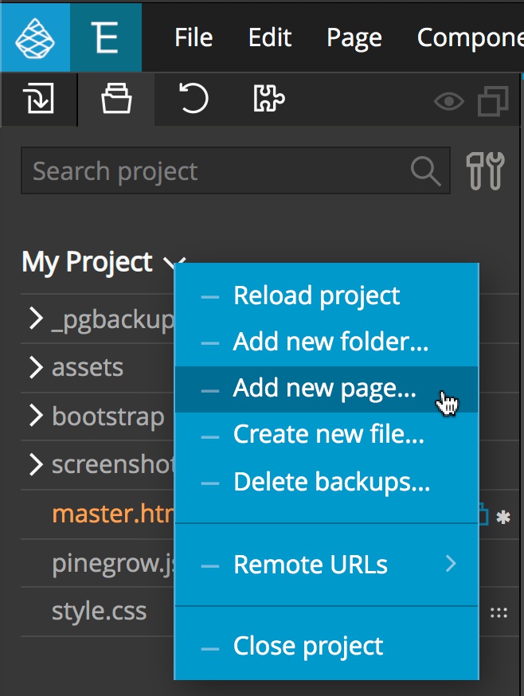Open the Edit menu
Screen dimensions: 524x696
(x=269, y=37)
